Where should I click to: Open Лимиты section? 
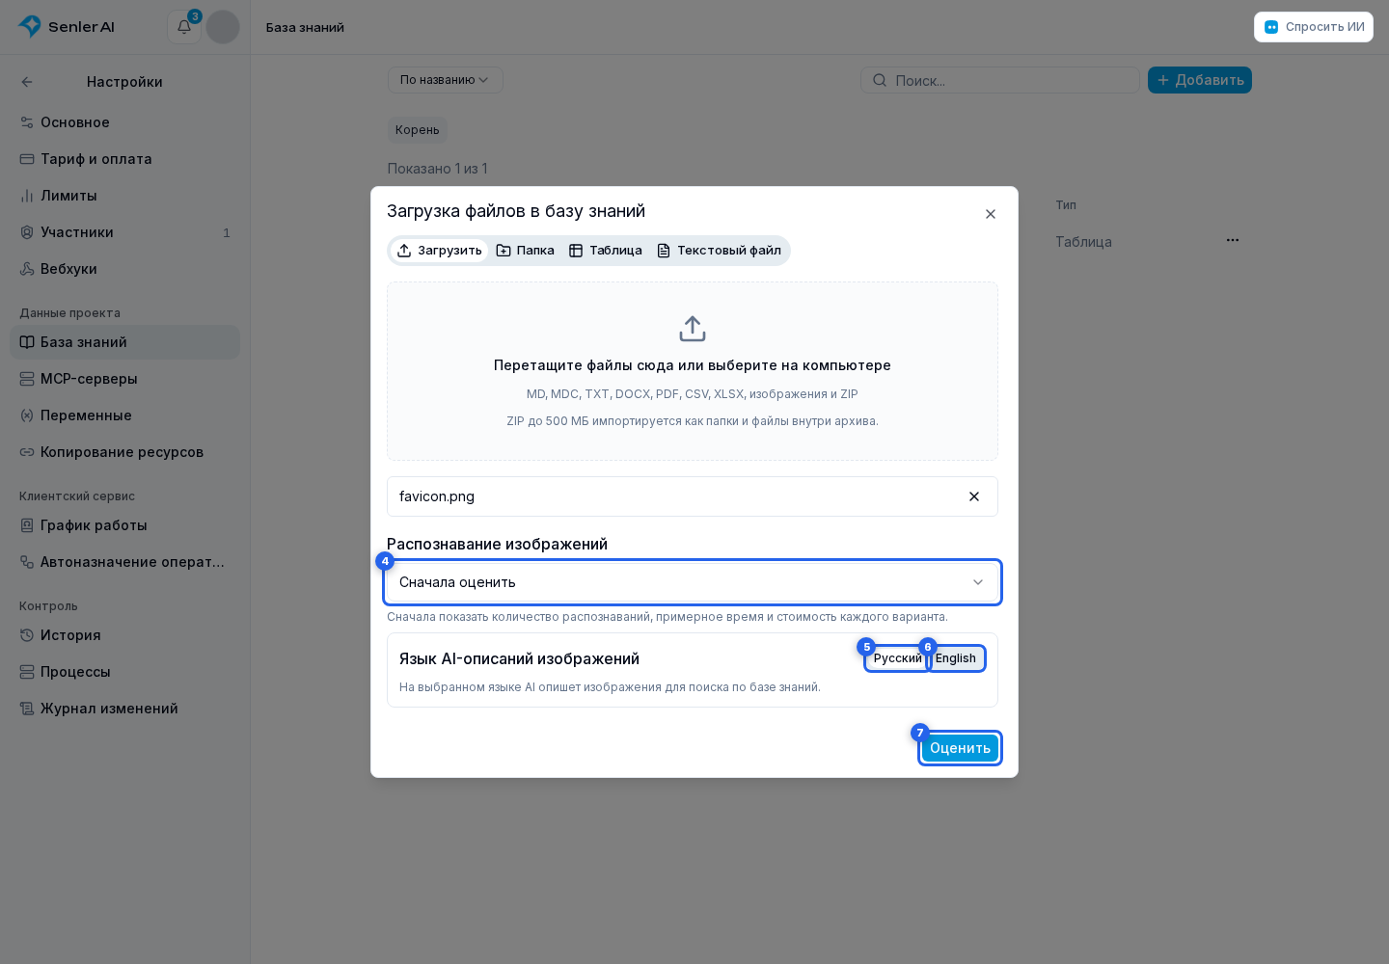click(x=124, y=196)
